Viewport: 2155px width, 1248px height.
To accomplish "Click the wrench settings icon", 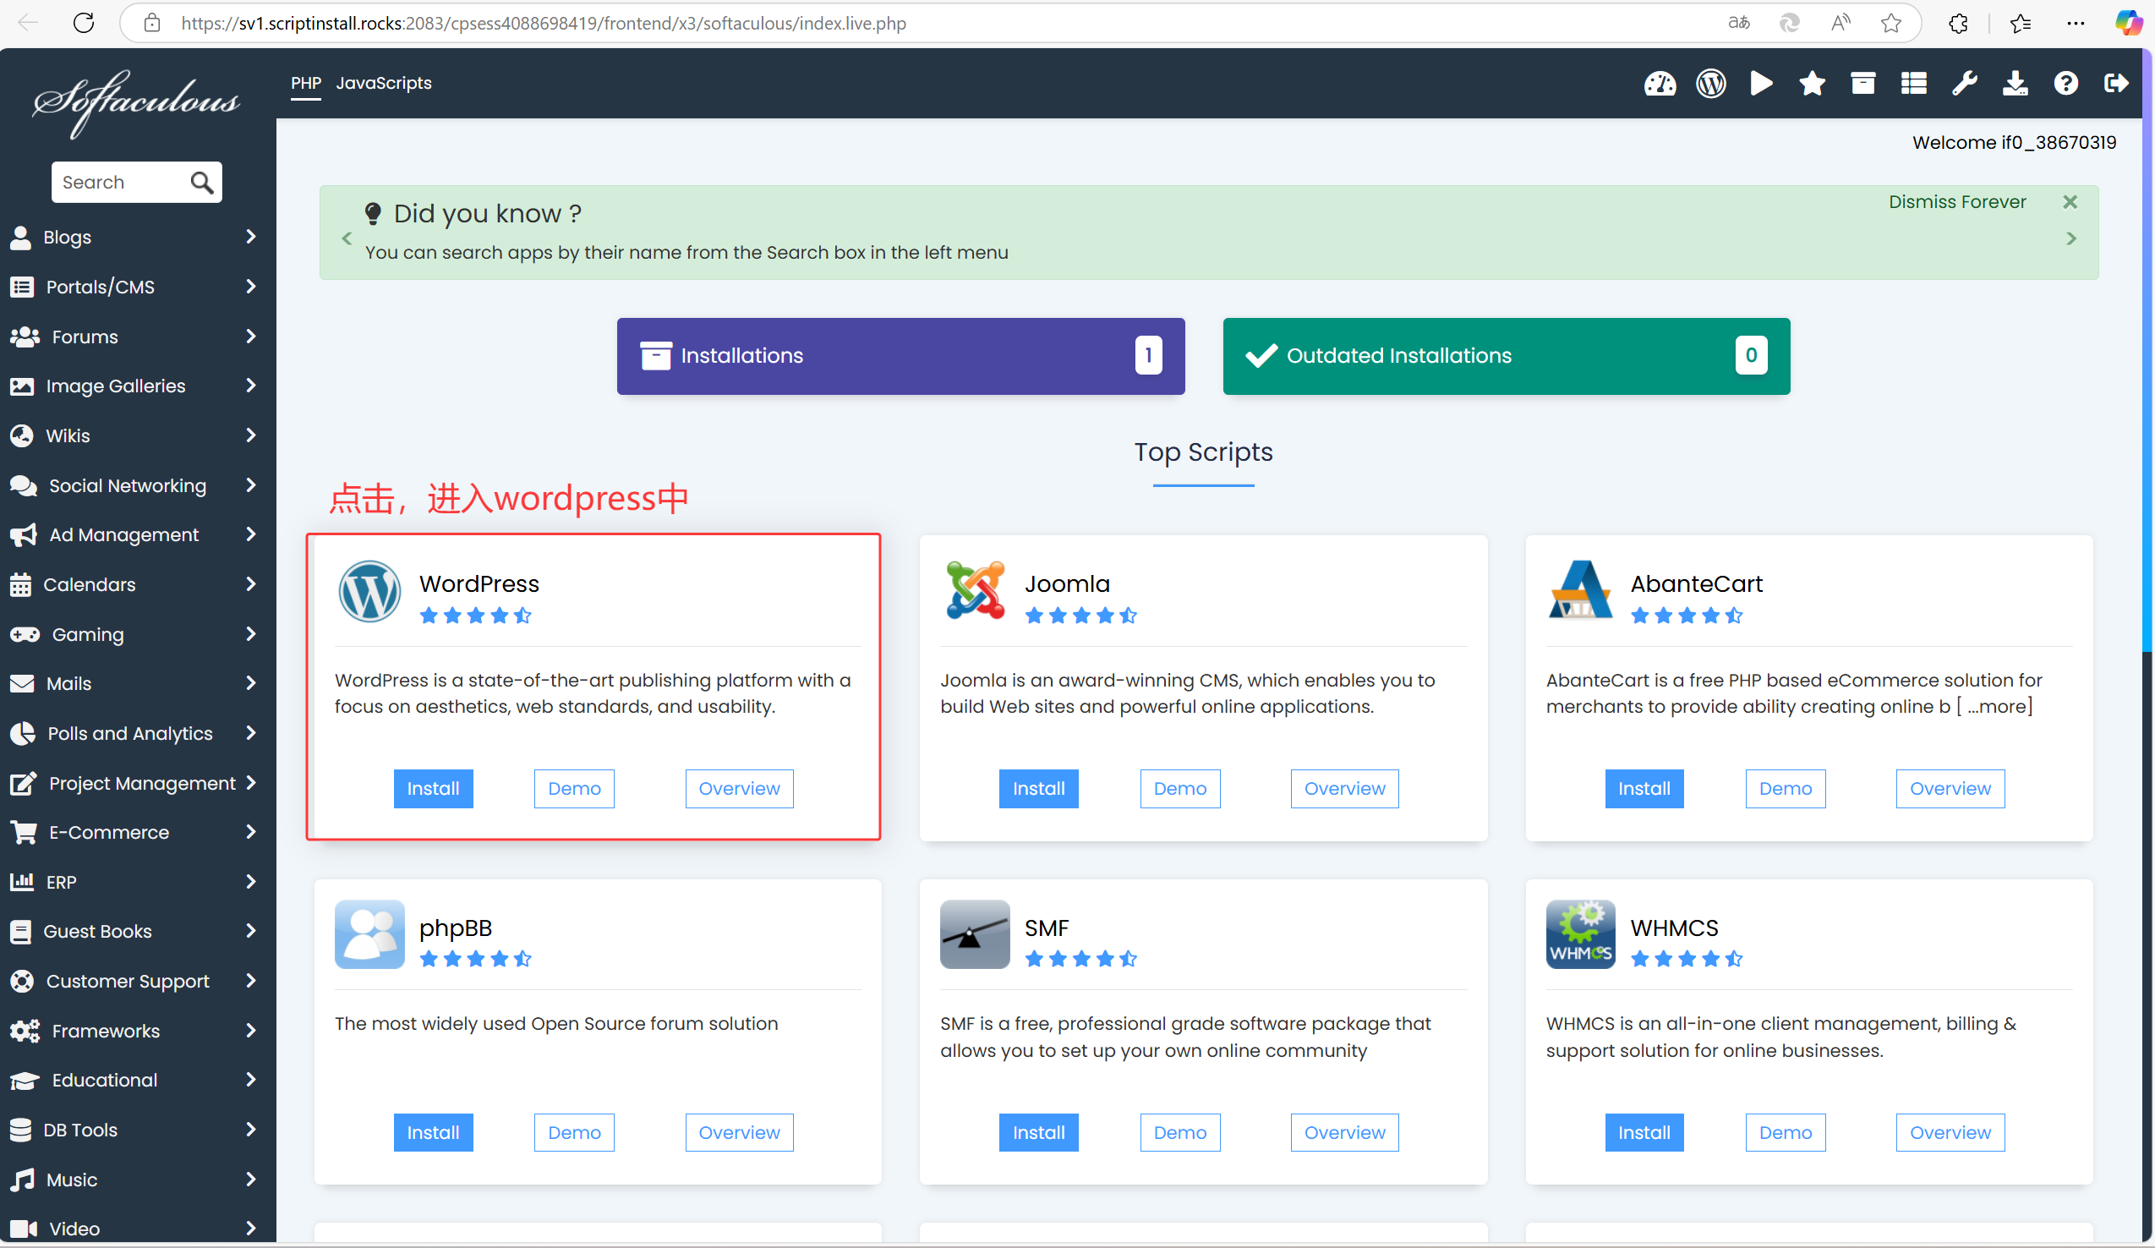I will click(1964, 83).
